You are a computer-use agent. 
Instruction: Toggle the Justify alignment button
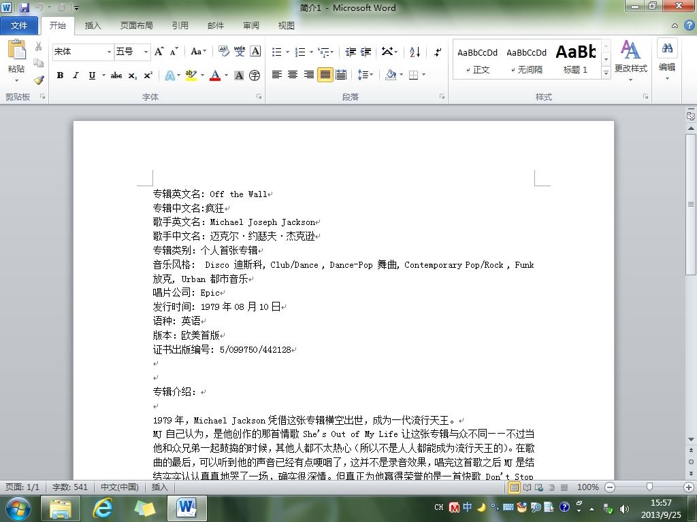point(325,75)
